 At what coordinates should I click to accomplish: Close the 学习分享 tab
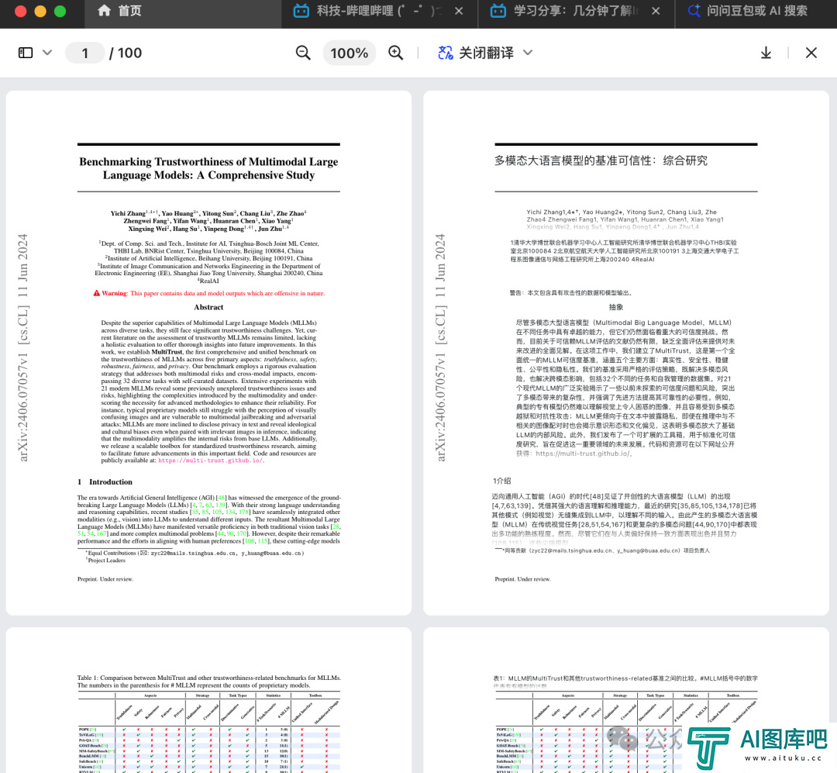point(656,11)
